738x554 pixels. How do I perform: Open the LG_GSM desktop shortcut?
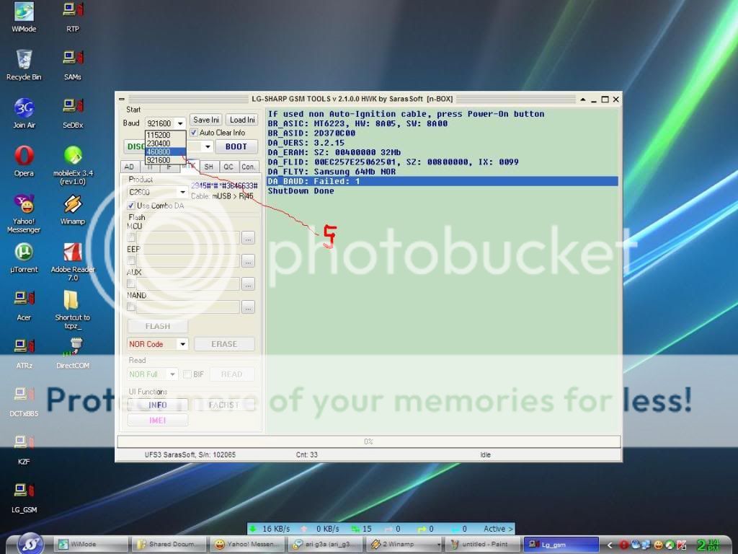pos(24,498)
